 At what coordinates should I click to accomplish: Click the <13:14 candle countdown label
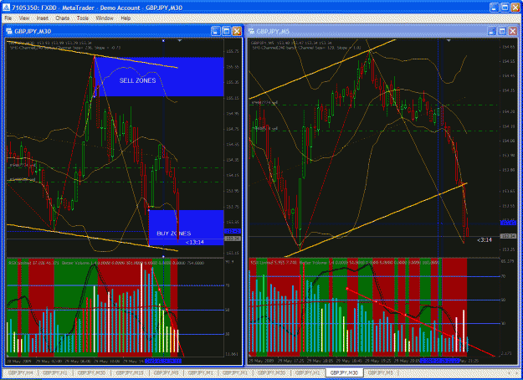coord(195,242)
